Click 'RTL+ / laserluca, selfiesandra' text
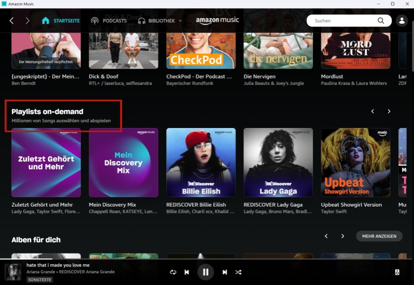414x285 pixels. tap(121, 83)
